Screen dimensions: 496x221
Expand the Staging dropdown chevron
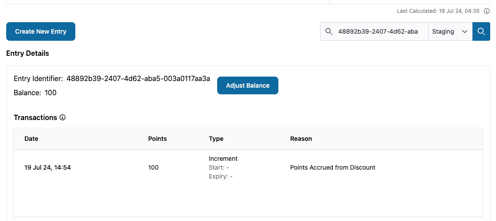coord(465,31)
